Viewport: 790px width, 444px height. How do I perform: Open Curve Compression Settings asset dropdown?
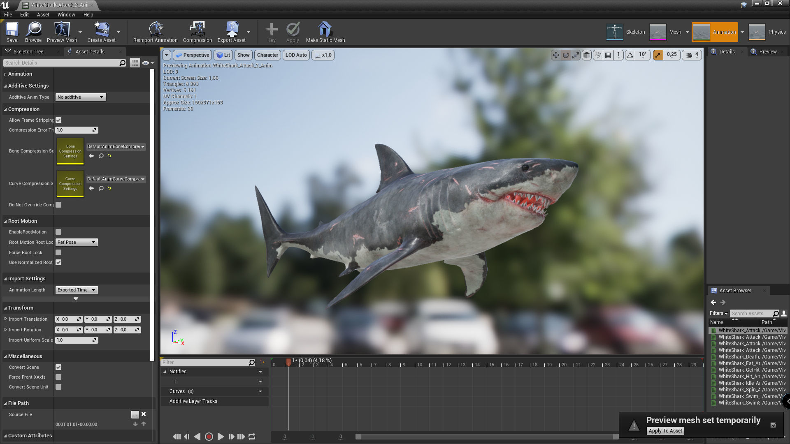tap(116, 179)
